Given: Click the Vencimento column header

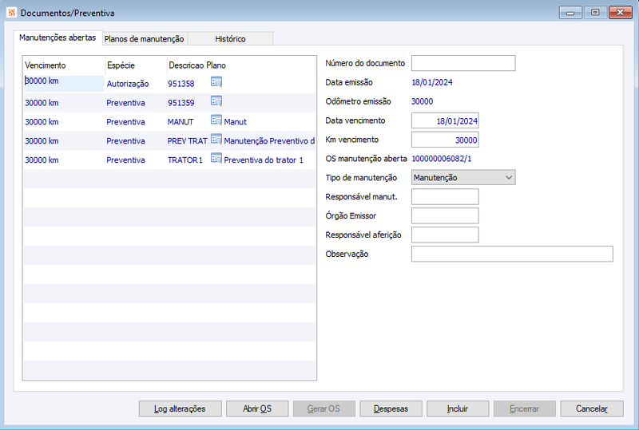Looking at the screenshot, I should pyautogui.click(x=46, y=65).
